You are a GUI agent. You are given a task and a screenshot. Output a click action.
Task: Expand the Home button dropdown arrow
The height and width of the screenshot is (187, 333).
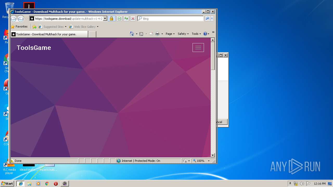click(137, 34)
